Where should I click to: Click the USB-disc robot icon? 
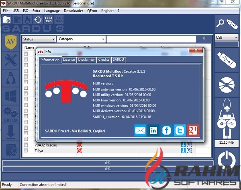pyautogui.click(x=227, y=119)
